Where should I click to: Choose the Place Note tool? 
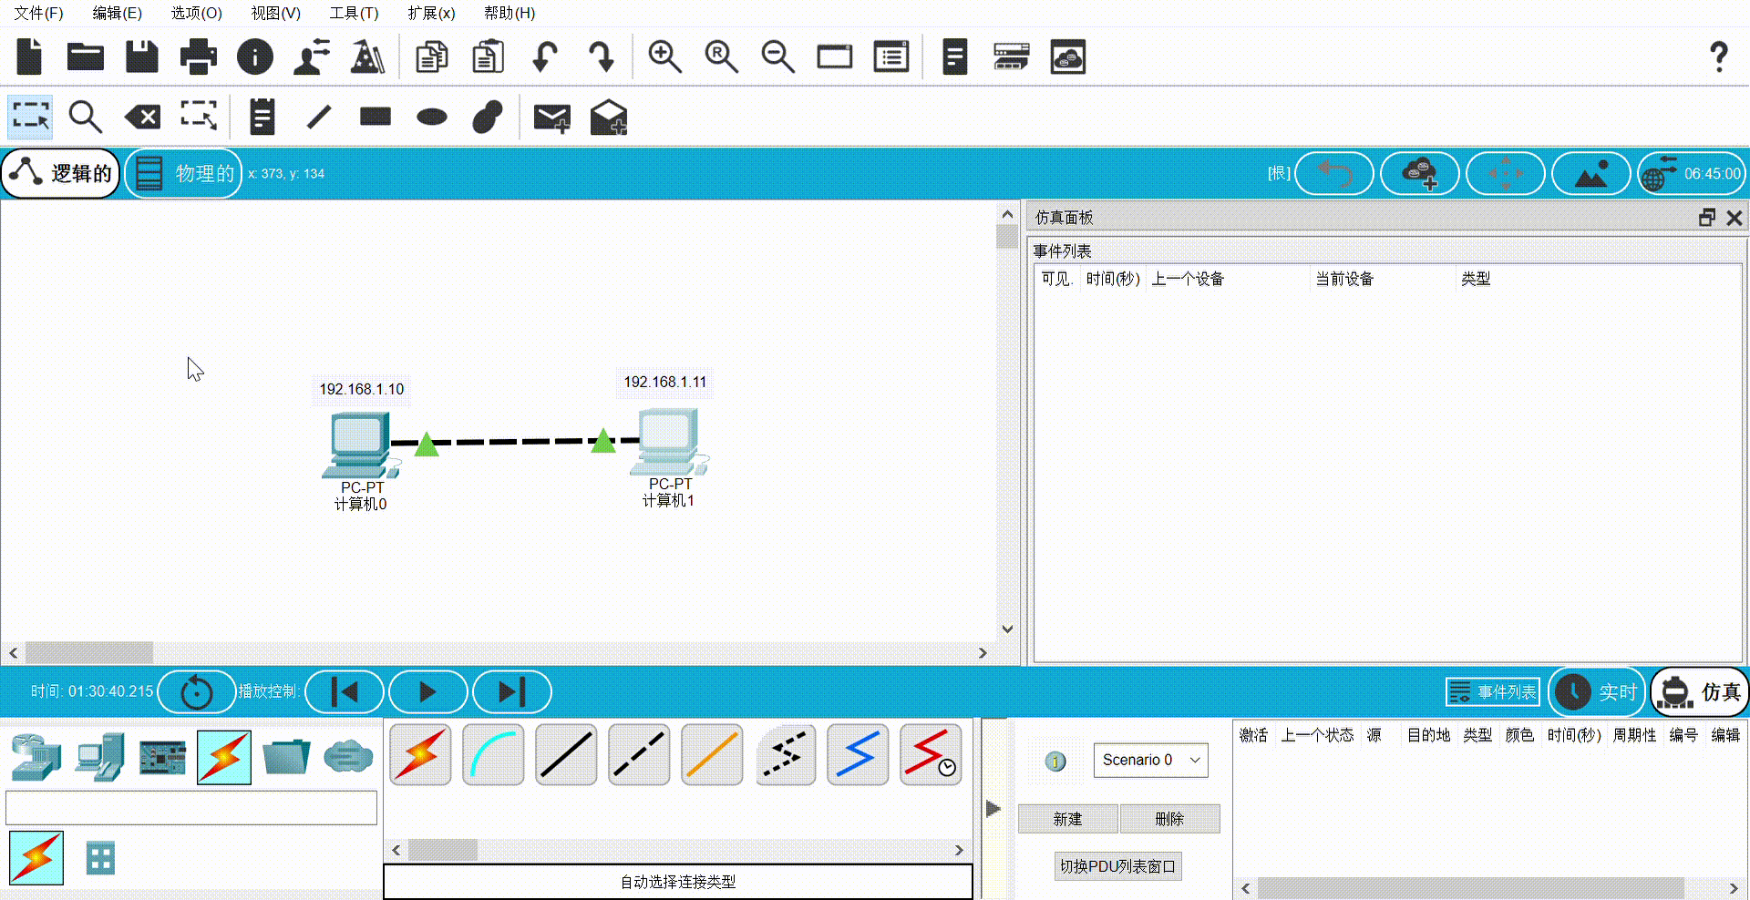point(262,117)
